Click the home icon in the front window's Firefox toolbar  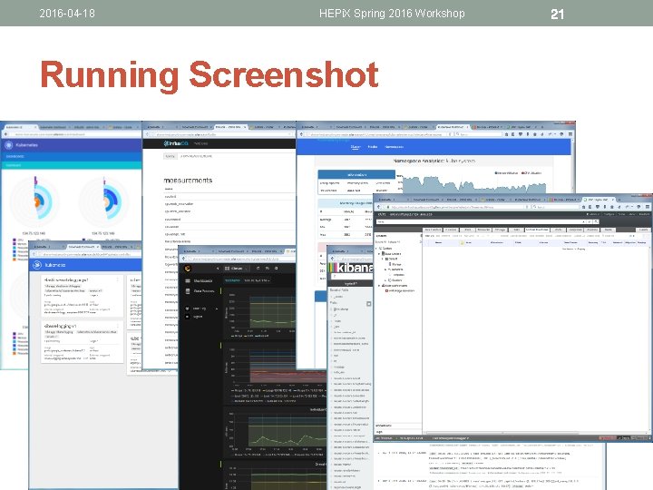coord(612,207)
